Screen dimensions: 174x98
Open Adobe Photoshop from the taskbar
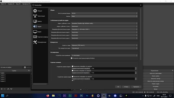point(81,96)
